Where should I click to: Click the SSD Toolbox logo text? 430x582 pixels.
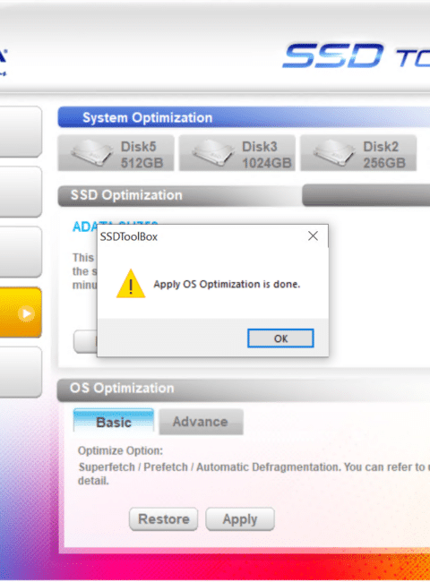tap(357, 56)
